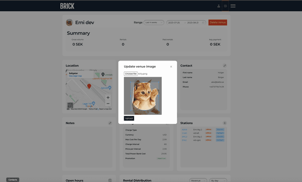302x182 pixels.
Task: Edit Notes with the pencil icon
Action: (110, 123)
